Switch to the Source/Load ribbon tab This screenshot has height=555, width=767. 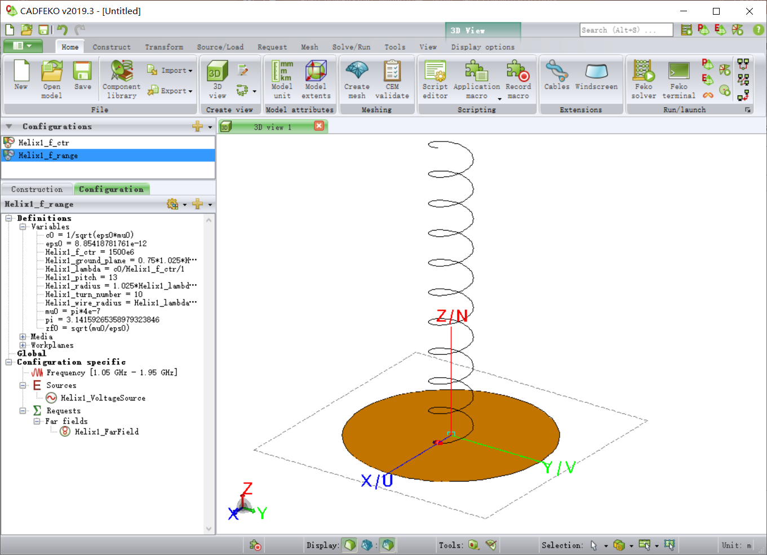[x=220, y=47]
